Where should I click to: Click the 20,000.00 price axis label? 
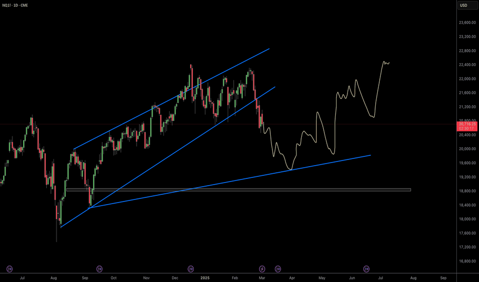[x=467, y=149]
